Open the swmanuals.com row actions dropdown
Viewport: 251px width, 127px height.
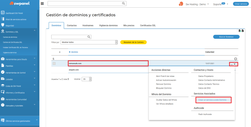[233, 64]
